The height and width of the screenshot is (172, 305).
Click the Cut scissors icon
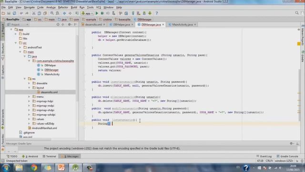tap(34, 13)
